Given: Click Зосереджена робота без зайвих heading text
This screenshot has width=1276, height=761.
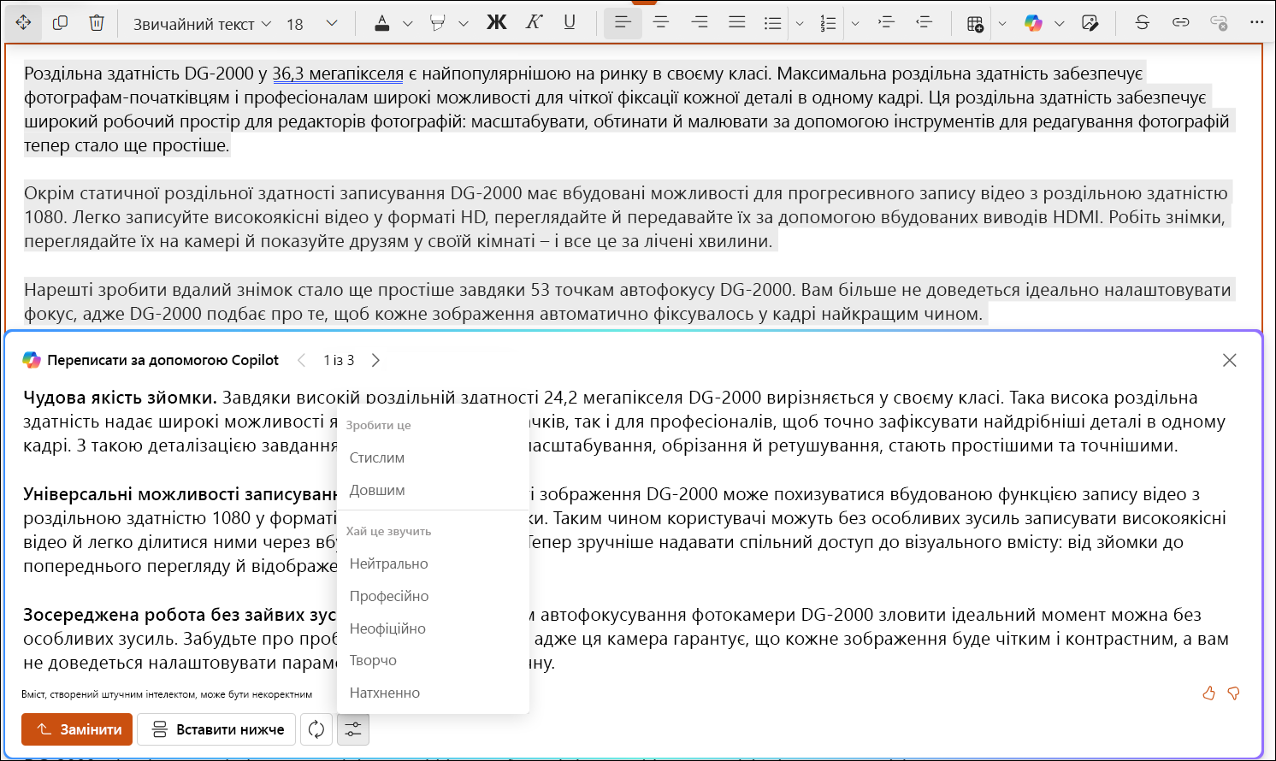Looking at the screenshot, I should coord(180,615).
